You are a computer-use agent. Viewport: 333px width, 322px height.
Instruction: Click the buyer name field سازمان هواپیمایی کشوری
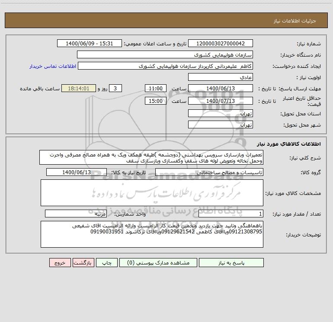(165, 54)
